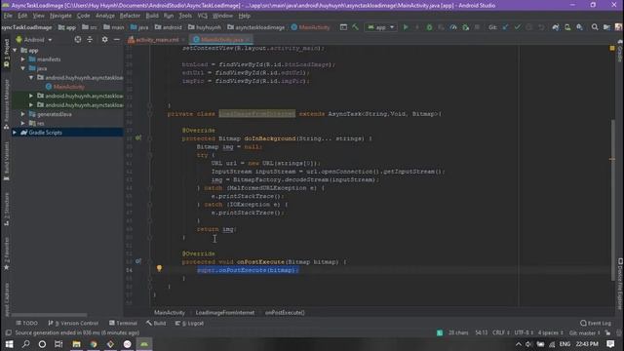
Task: Expand the Gradle Scripts node
Action: click(16, 133)
